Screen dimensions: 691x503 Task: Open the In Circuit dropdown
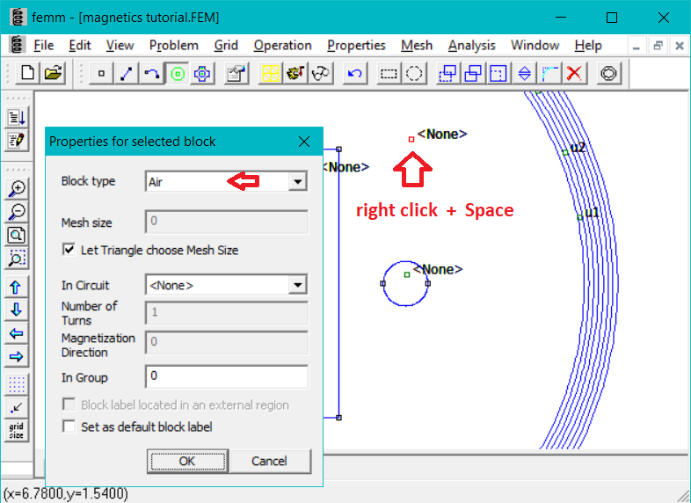click(297, 285)
